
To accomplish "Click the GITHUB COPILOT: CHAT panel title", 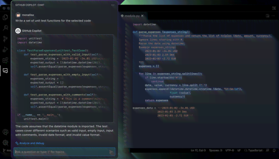I will click(x=30, y=5).
